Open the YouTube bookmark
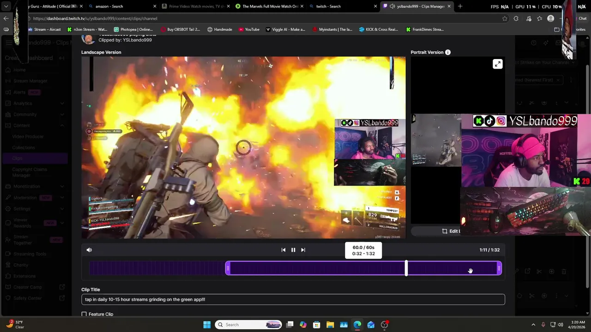591x332 pixels. [x=249, y=30]
